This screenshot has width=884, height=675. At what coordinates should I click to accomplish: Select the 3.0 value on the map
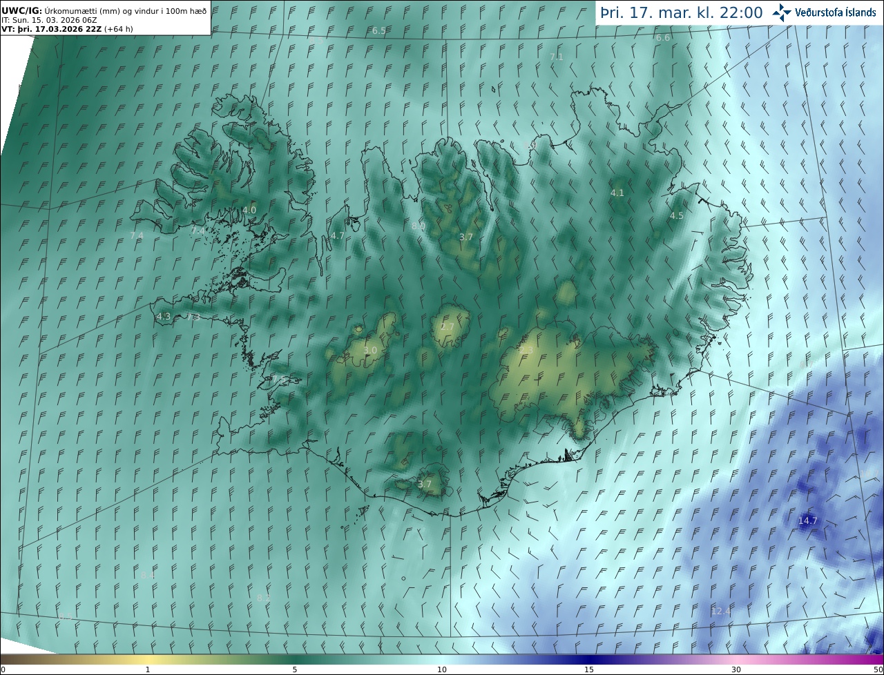point(371,350)
